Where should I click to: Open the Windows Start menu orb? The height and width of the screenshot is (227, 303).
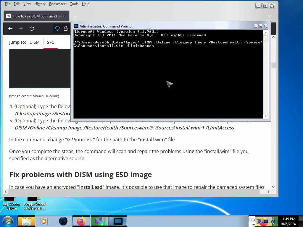(x=8, y=221)
